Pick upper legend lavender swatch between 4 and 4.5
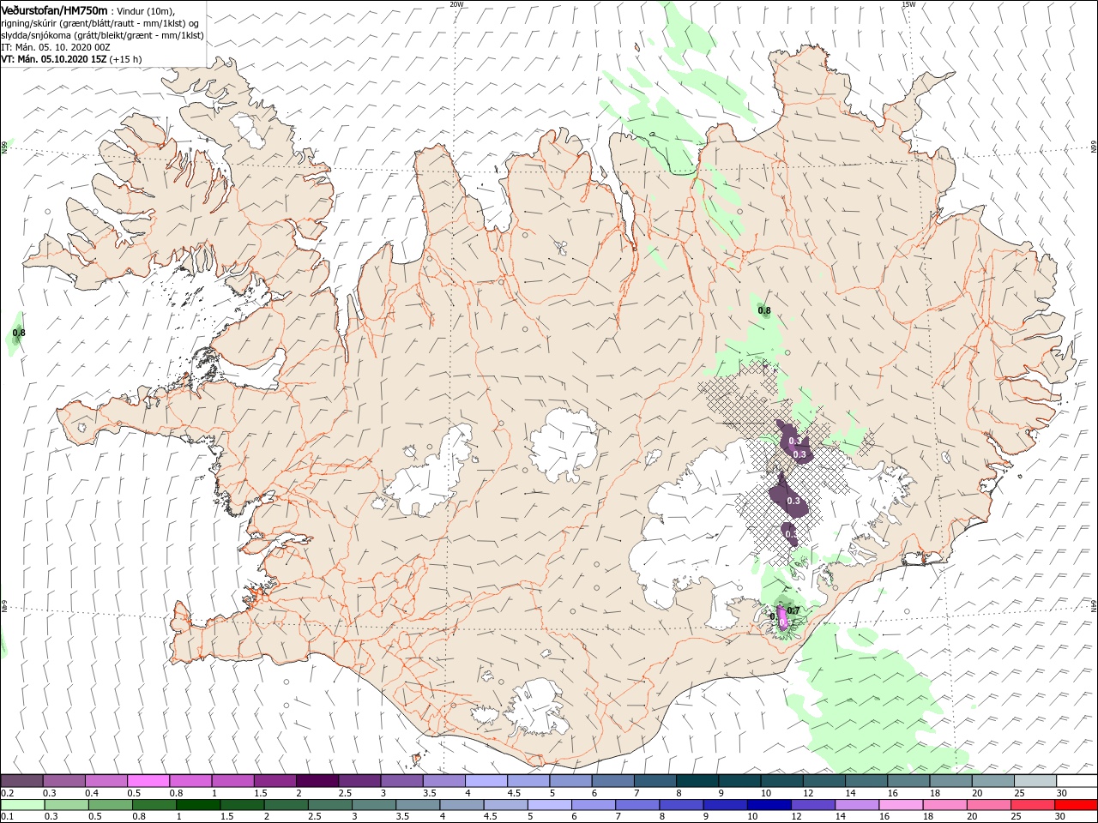The height and width of the screenshot is (823, 1098). [x=486, y=781]
